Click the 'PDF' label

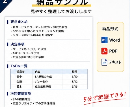(113, 51)
